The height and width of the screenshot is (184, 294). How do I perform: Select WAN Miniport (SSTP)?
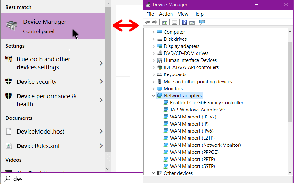[x=192, y=166]
